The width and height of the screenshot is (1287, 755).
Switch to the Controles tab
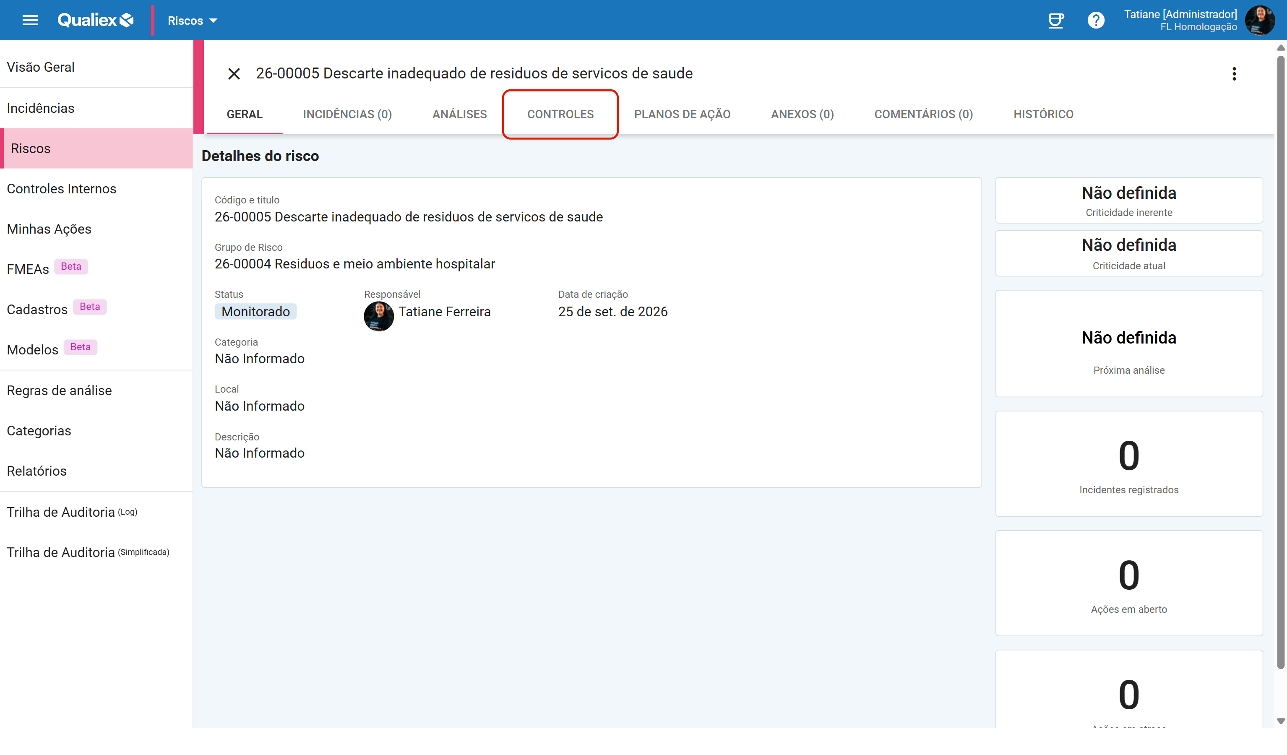[560, 114]
